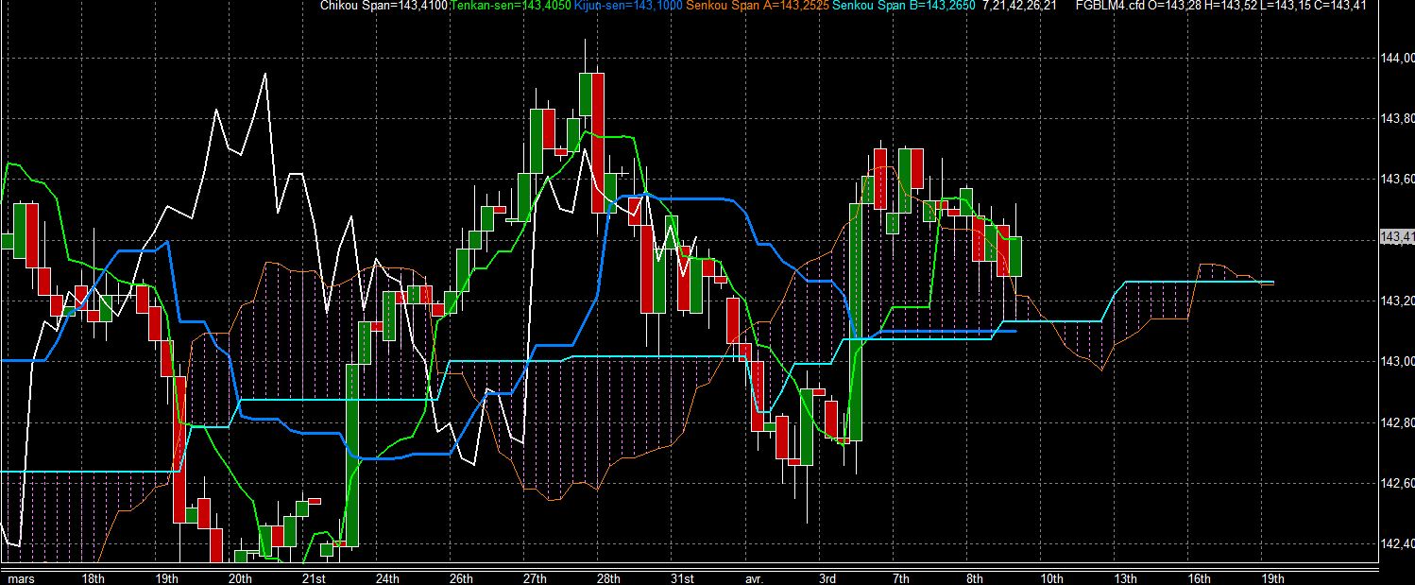Viewport: 1415px width, 585px height.
Task: Click the 20th date label
Action: click(241, 578)
